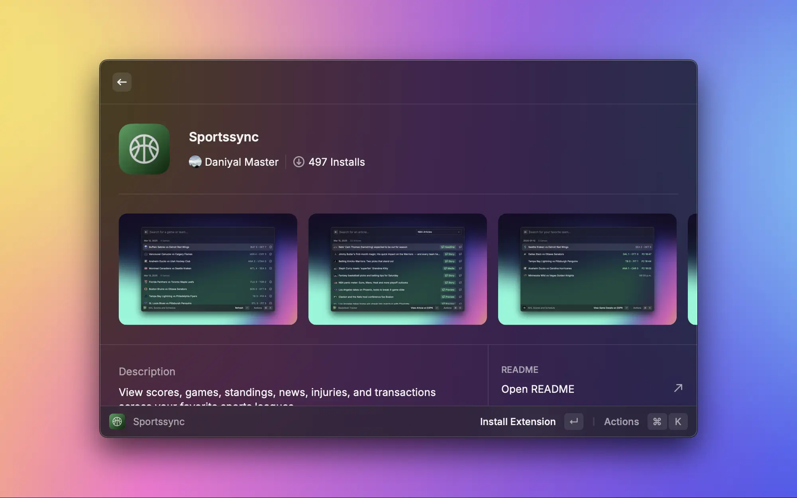Click Daniyal Master's avatar picture

tap(195, 162)
